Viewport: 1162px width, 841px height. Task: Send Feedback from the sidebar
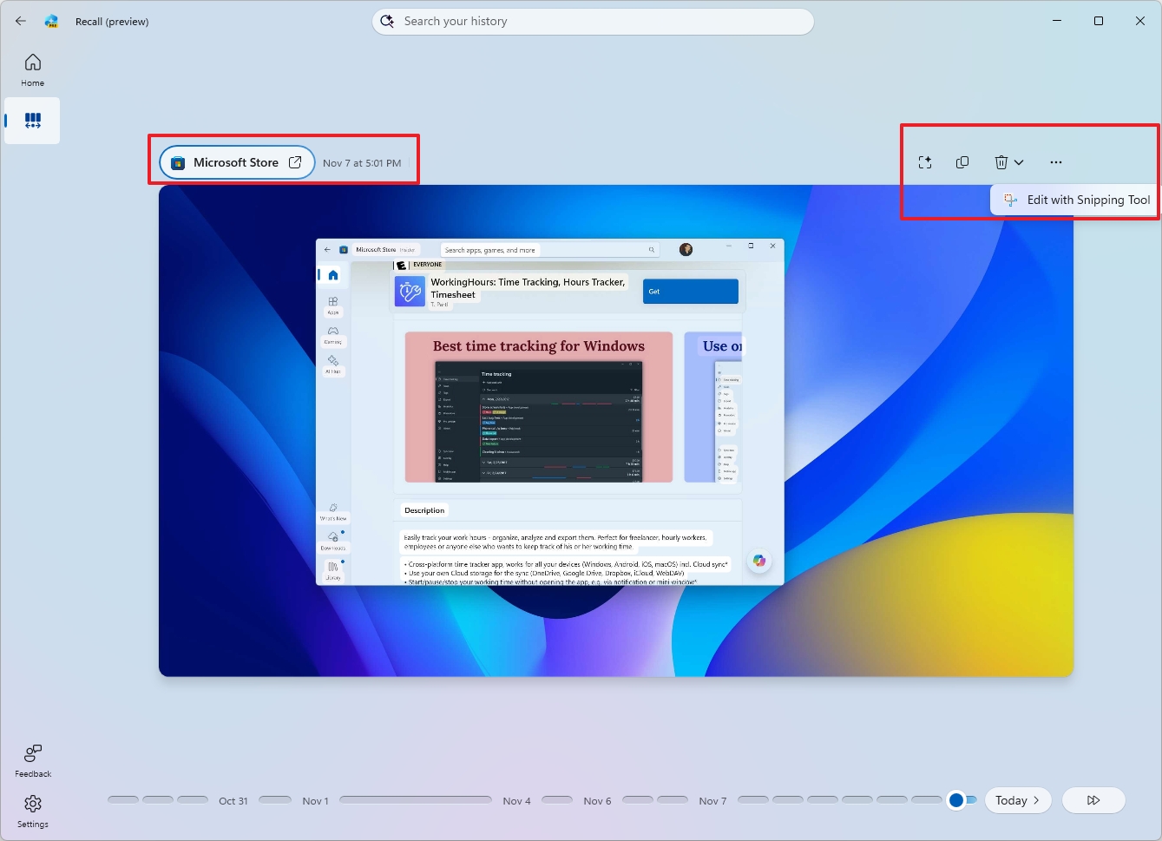click(x=32, y=759)
